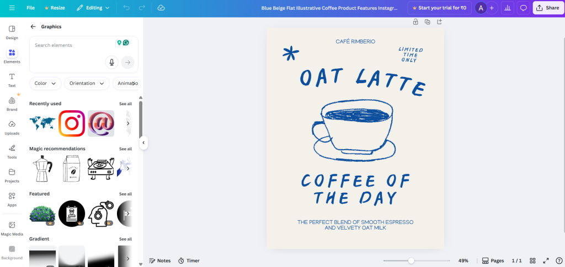The width and height of the screenshot is (565, 267).
Task: Open the grid view icon
Action: coord(533,260)
